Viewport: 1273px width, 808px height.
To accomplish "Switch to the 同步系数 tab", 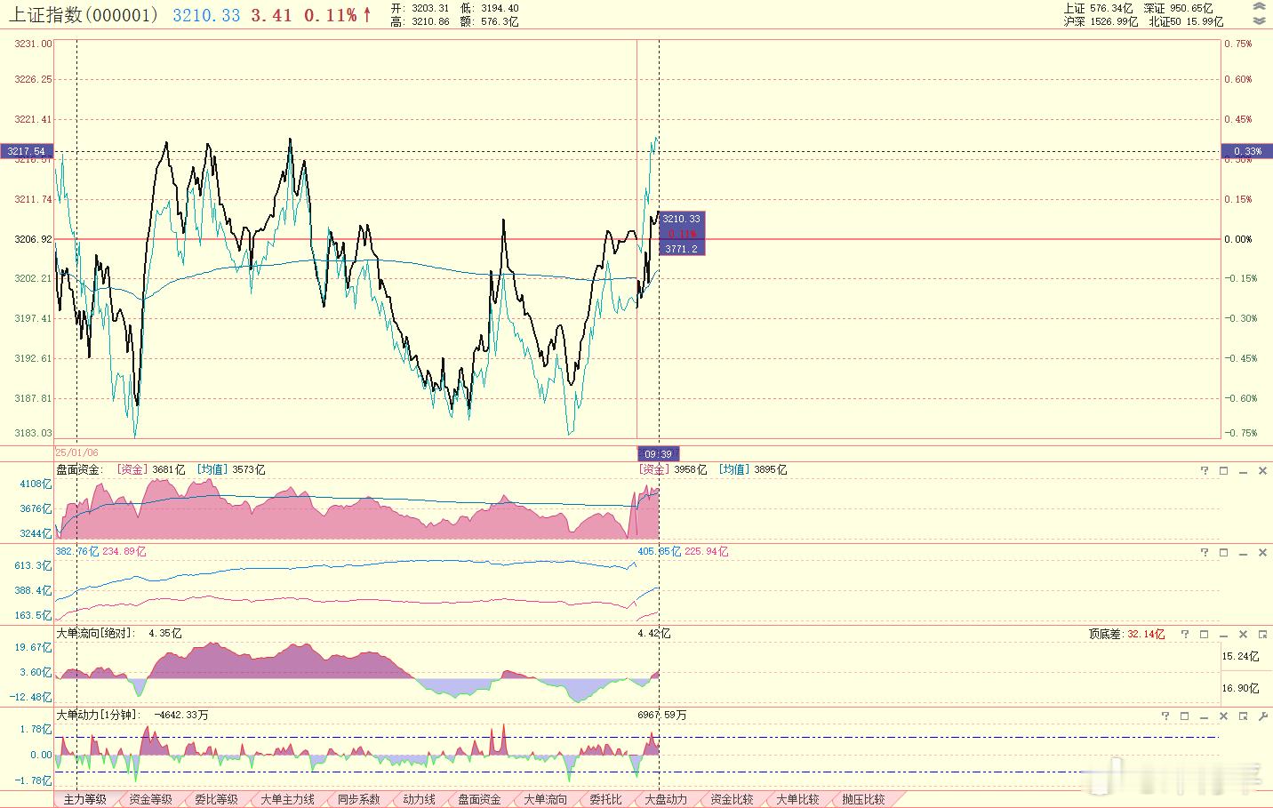I will coord(358,799).
